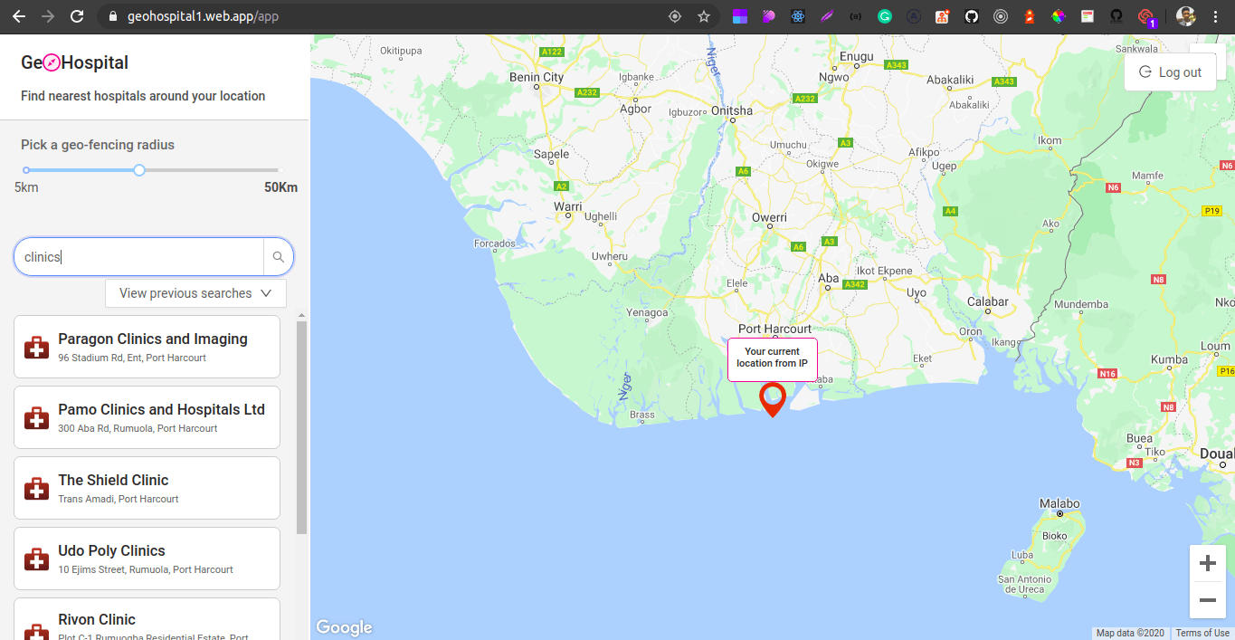The width and height of the screenshot is (1235, 640).
Task: Open the Chrome three-dot menu
Action: click(x=1215, y=16)
